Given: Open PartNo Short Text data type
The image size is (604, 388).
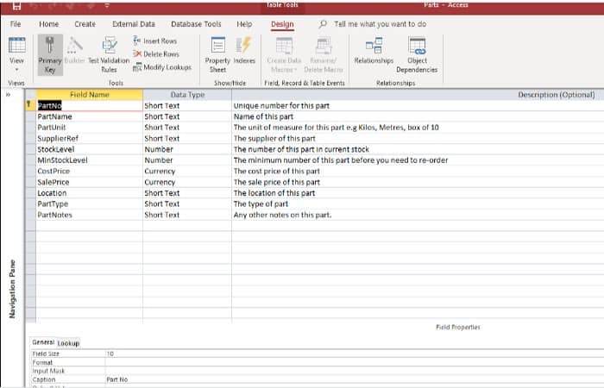Looking at the screenshot, I should pyautogui.click(x=187, y=105).
